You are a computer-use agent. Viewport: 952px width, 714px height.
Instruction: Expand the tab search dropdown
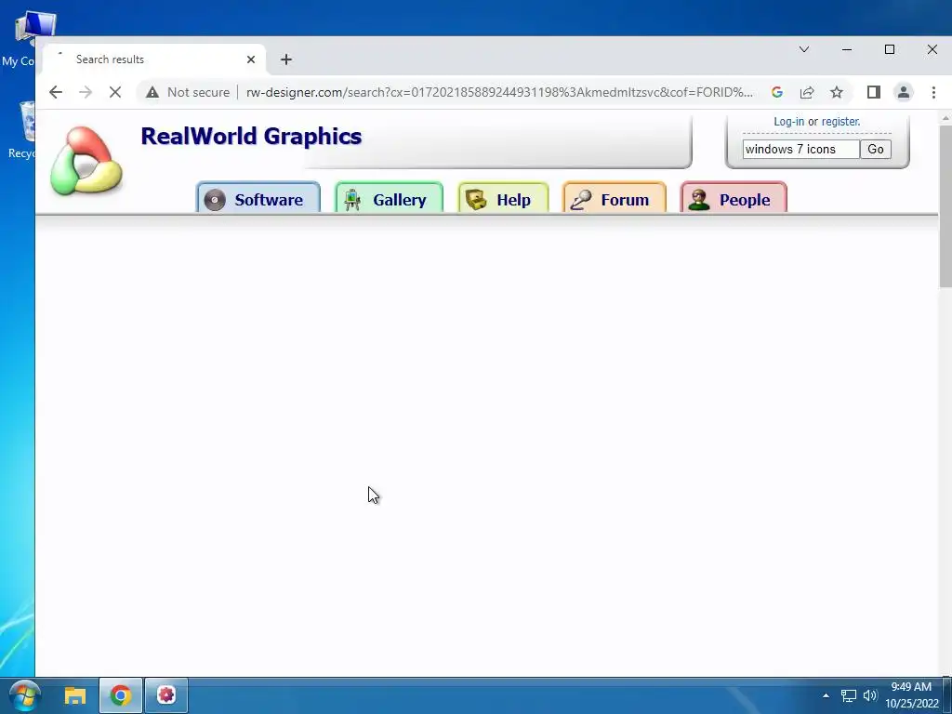click(804, 50)
